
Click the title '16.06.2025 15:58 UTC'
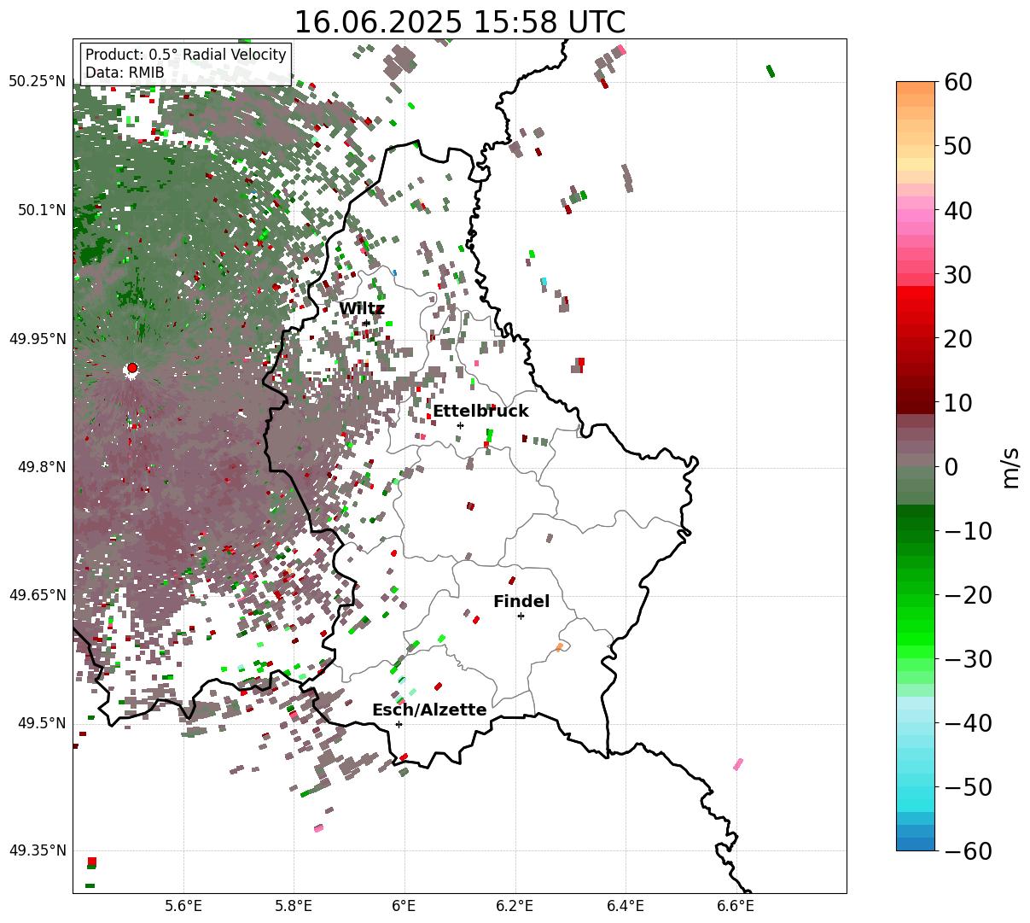459,21
